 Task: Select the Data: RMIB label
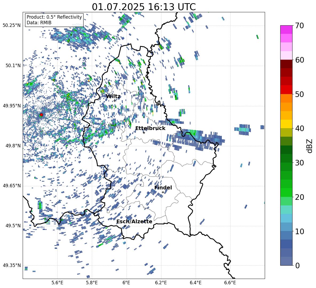click(39, 23)
